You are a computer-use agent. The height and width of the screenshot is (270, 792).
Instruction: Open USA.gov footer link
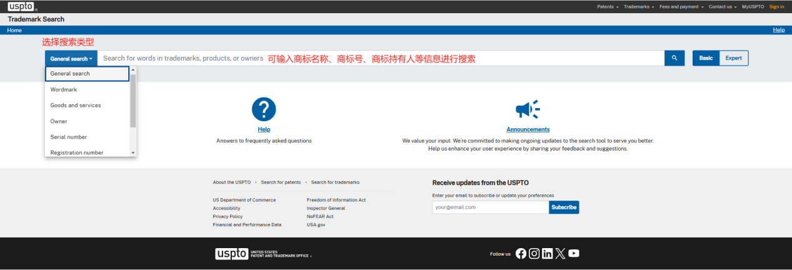coord(316,224)
